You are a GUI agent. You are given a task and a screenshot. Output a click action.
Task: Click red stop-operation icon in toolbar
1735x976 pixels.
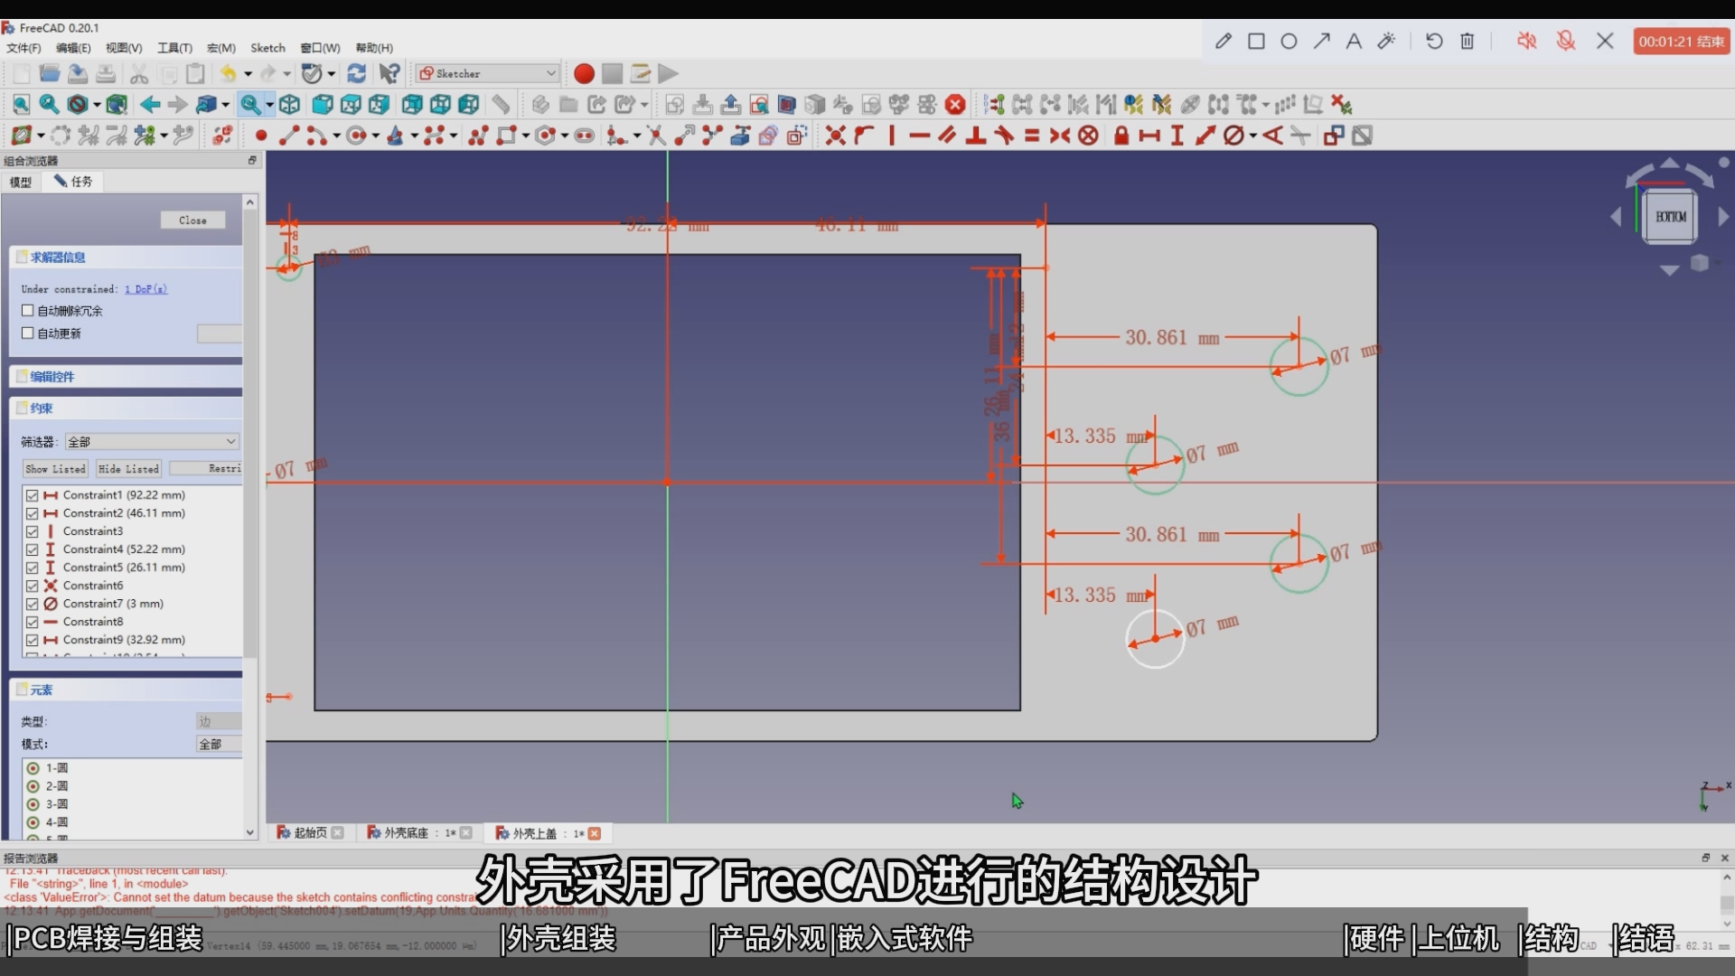(x=955, y=105)
